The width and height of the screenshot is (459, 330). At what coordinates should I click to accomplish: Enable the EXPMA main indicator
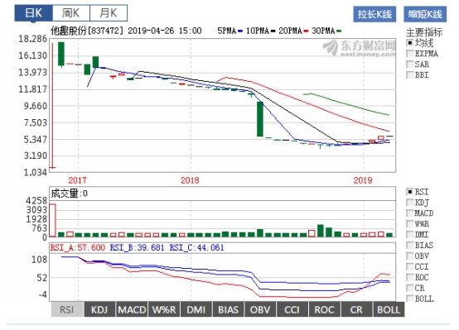(x=410, y=54)
